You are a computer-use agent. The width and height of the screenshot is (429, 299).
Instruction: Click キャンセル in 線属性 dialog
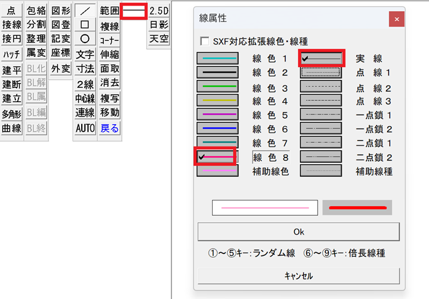pos(299,276)
